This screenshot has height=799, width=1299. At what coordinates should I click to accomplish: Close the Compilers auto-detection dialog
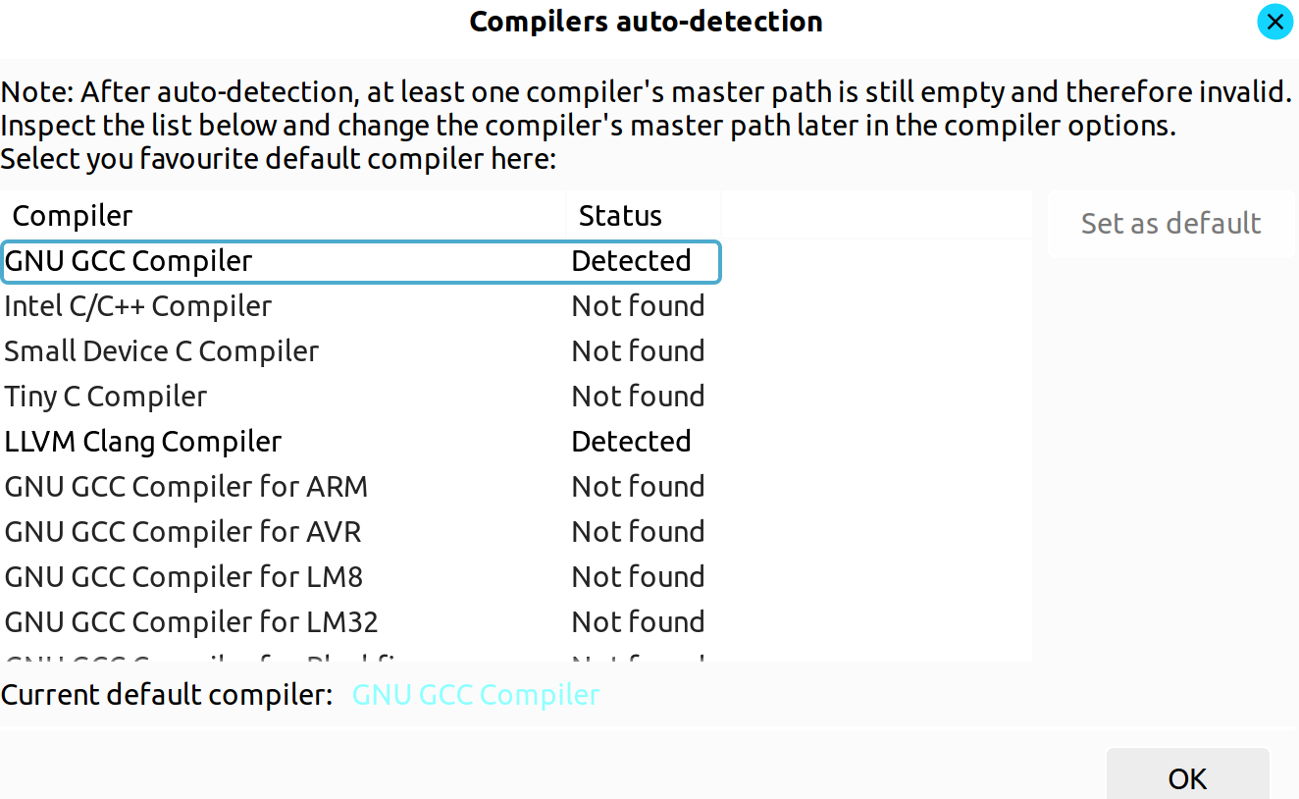pyautogui.click(x=1274, y=21)
